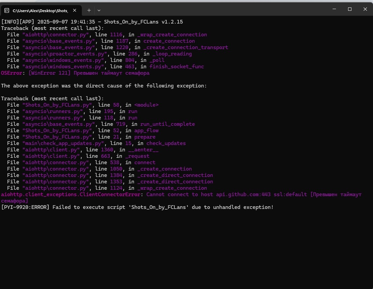
Task: Select the C:\Users\Alex\Desktop tab
Action: coord(40,10)
